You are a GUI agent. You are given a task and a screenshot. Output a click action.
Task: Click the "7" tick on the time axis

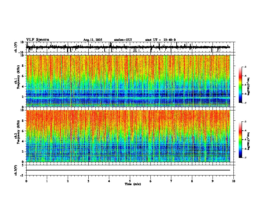(171, 181)
